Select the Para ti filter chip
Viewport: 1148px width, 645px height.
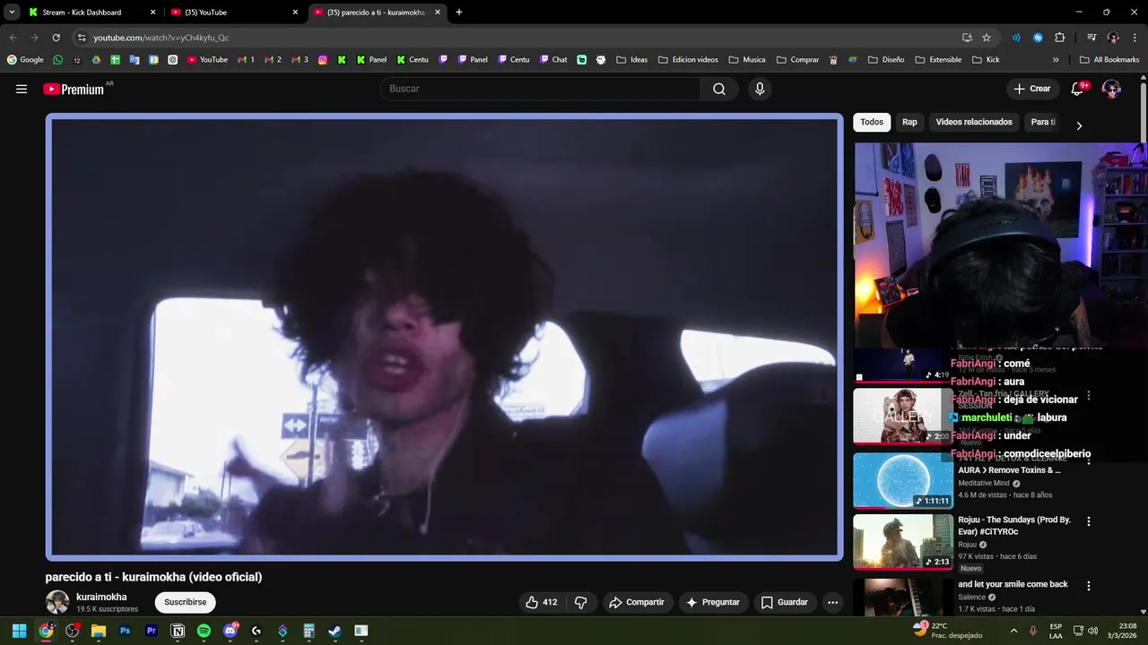point(1043,122)
